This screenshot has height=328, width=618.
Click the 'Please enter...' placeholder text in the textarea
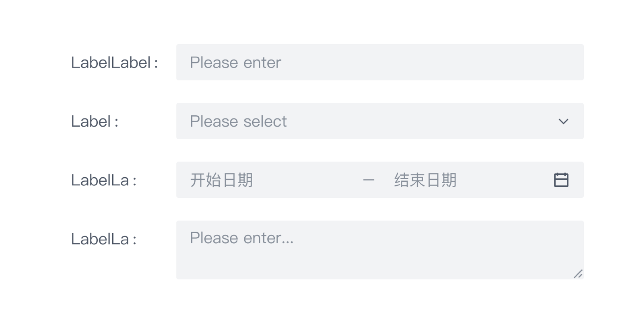click(241, 238)
